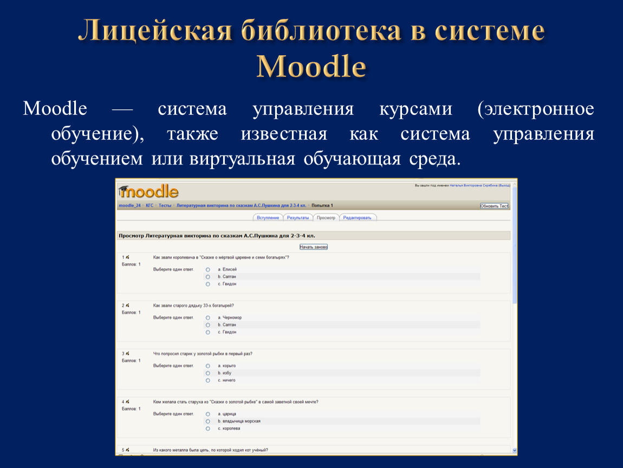This screenshot has width=623, height=468.
Task: Select 'c. Гвидон' in question 1
Action: 207,284
